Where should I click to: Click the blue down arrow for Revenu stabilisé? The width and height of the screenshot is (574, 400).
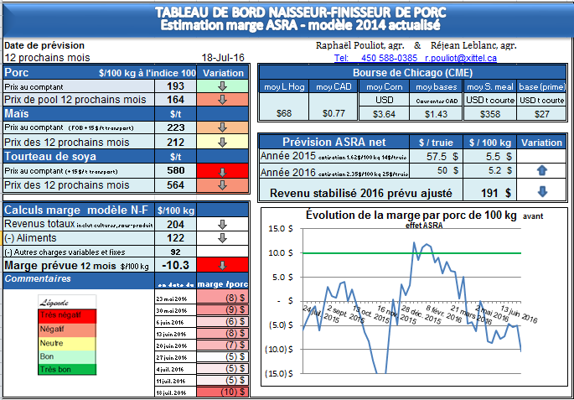(539, 191)
